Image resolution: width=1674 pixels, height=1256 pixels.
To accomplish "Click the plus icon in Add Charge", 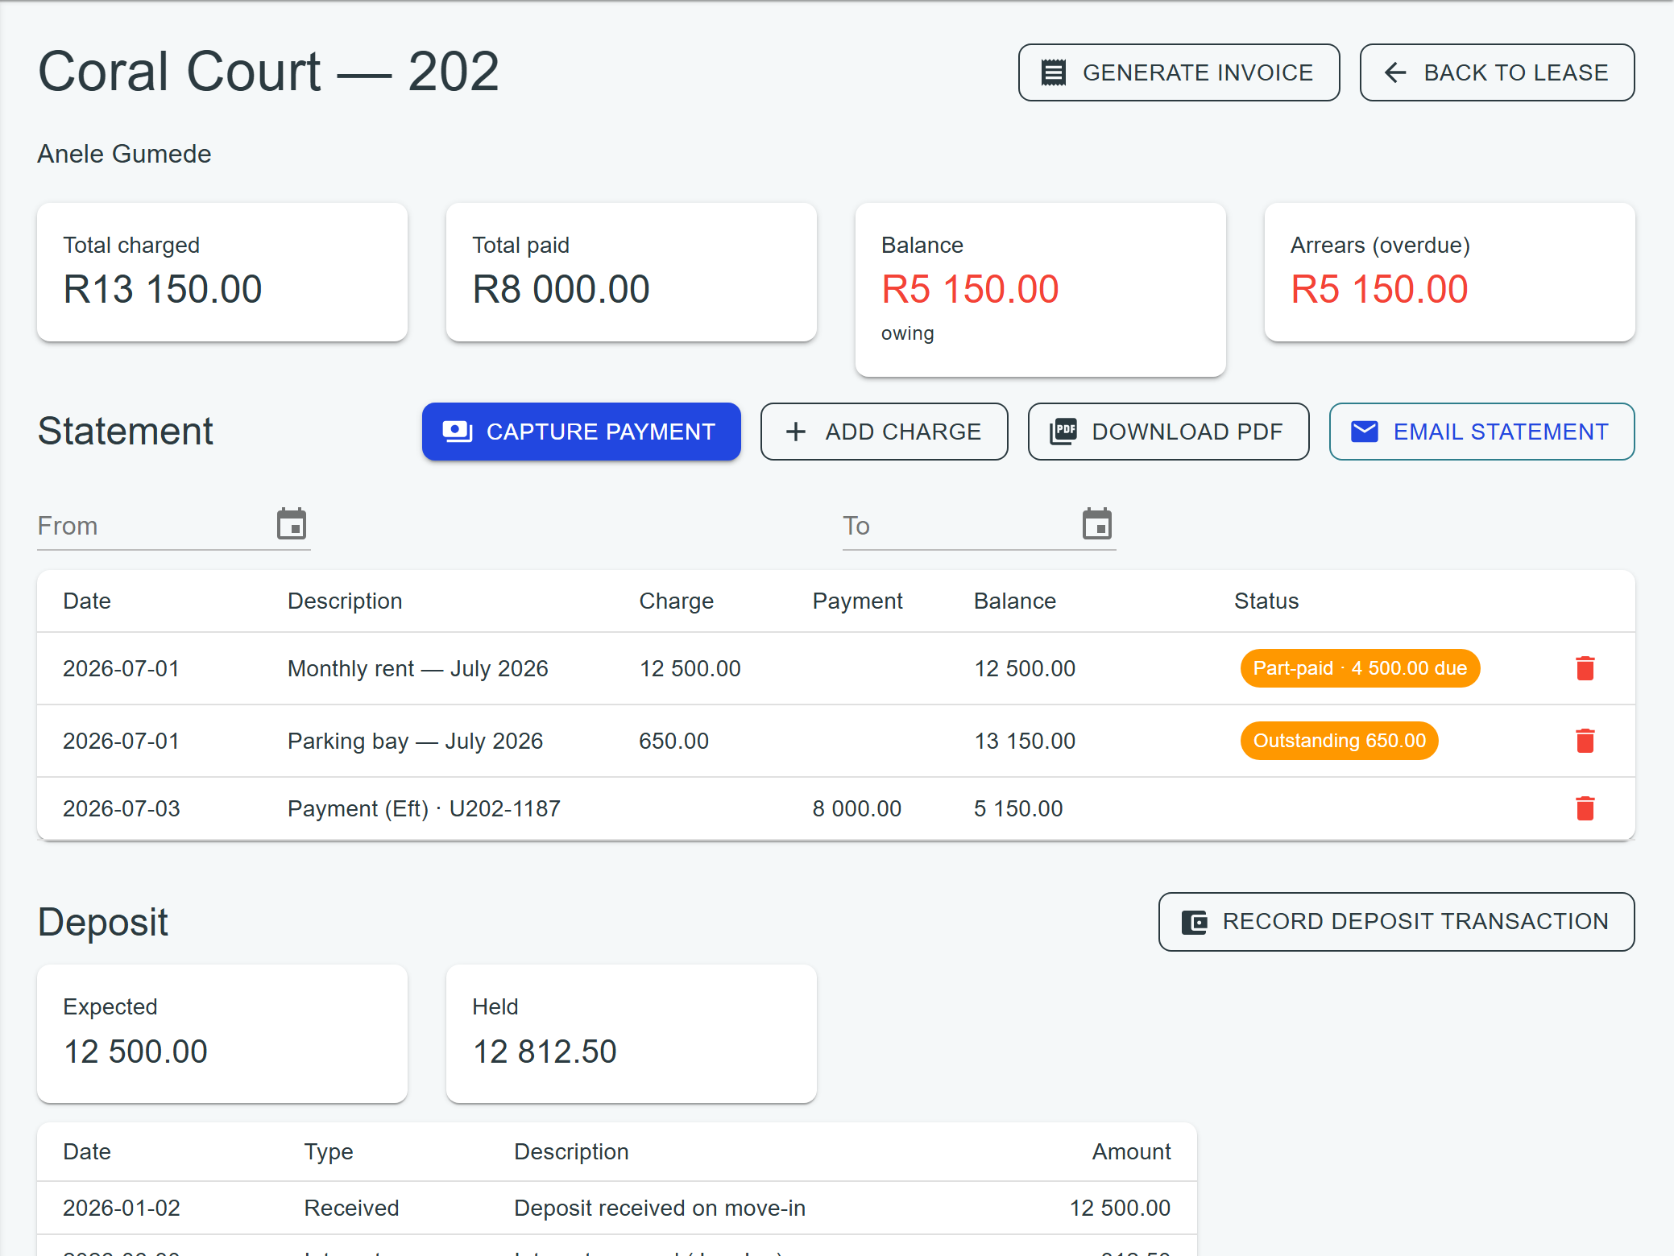I will pyautogui.click(x=795, y=432).
